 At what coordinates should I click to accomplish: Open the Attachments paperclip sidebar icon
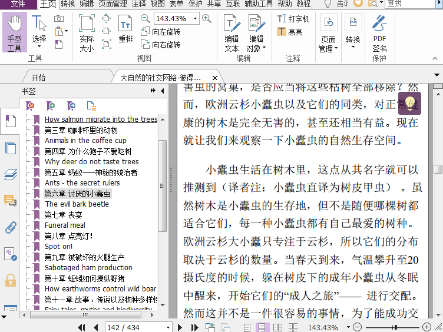[x=11, y=228]
